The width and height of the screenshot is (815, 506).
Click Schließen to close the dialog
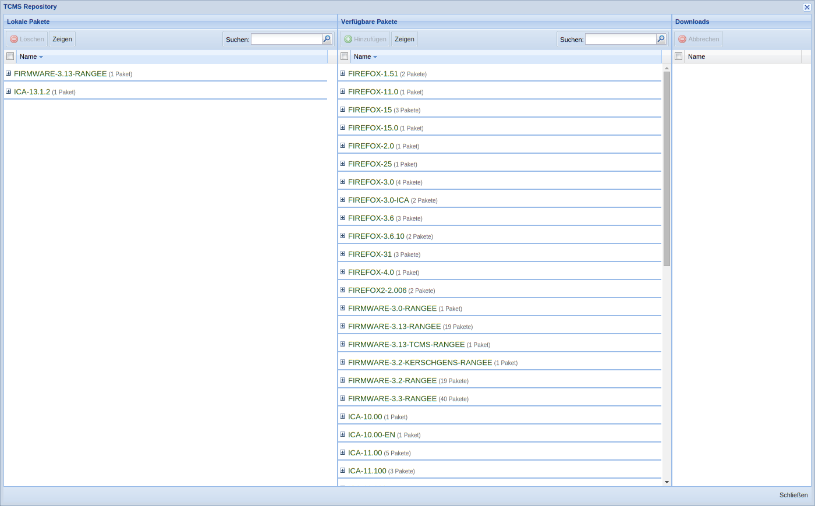coord(793,494)
